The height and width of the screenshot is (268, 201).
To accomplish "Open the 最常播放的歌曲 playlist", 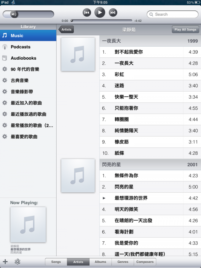I will [28, 126].
